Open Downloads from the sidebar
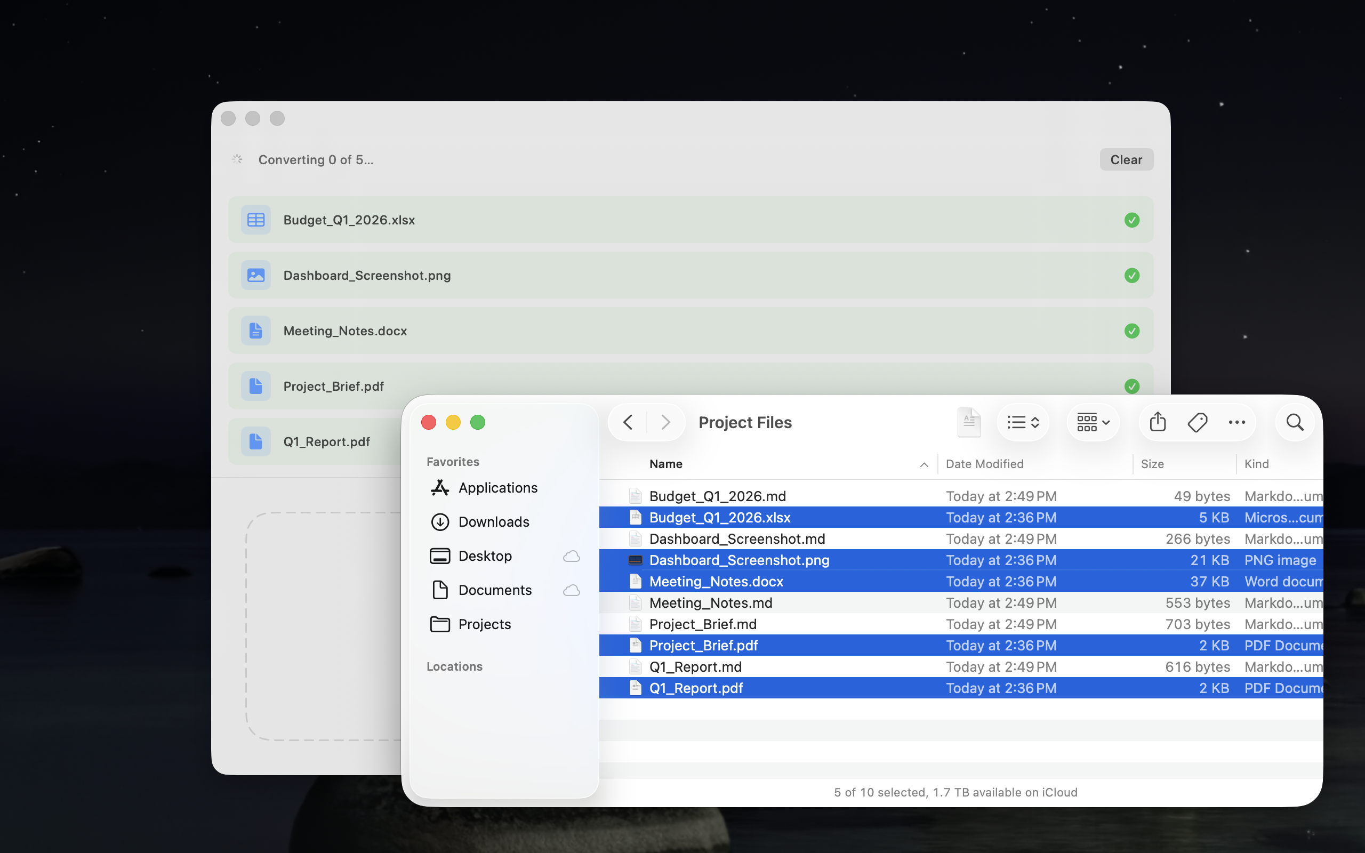1365x853 pixels. (494, 522)
